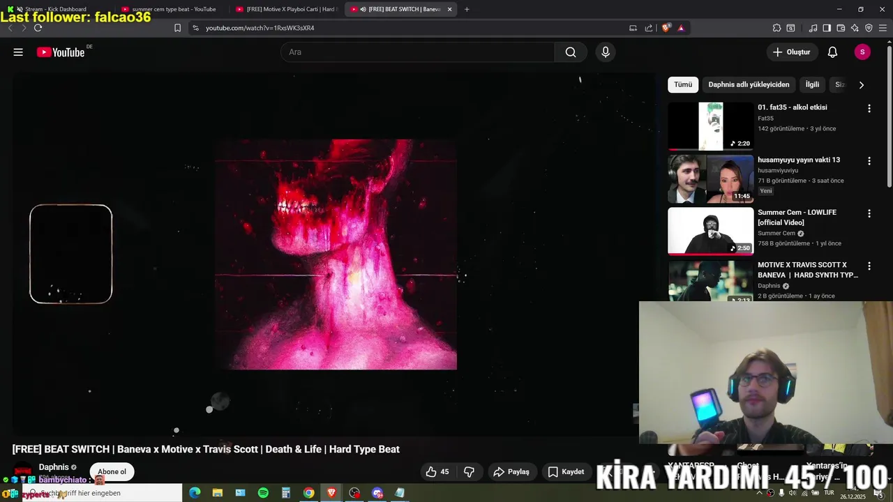Open Calculator from the taskbar
Viewport: 893px width, 502px height.
click(285, 493)
